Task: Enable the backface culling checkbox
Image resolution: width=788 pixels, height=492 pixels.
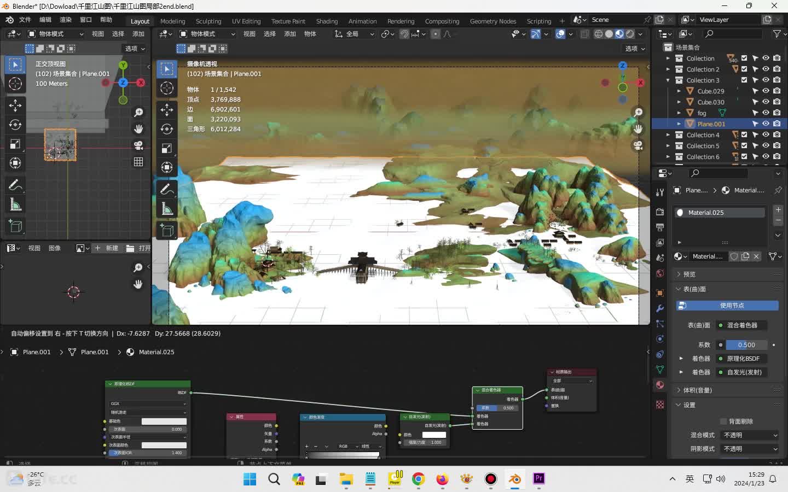Action: point(723,421)
